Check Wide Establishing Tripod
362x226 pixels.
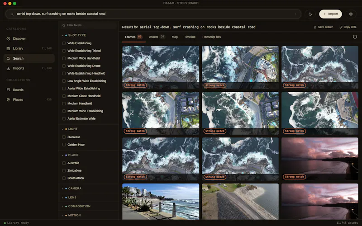pos(64,51)
